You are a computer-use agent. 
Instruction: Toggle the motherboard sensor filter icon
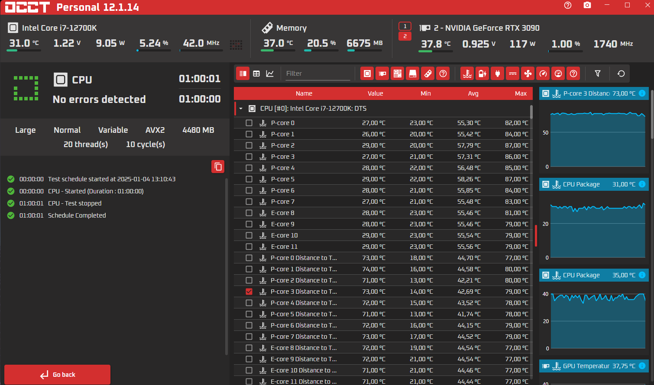(x=397, y=74)
